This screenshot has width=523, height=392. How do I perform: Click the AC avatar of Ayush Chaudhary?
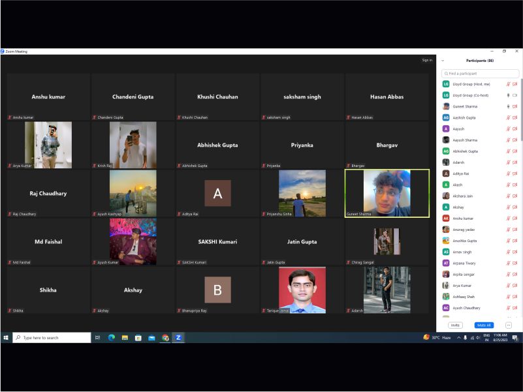446,308
